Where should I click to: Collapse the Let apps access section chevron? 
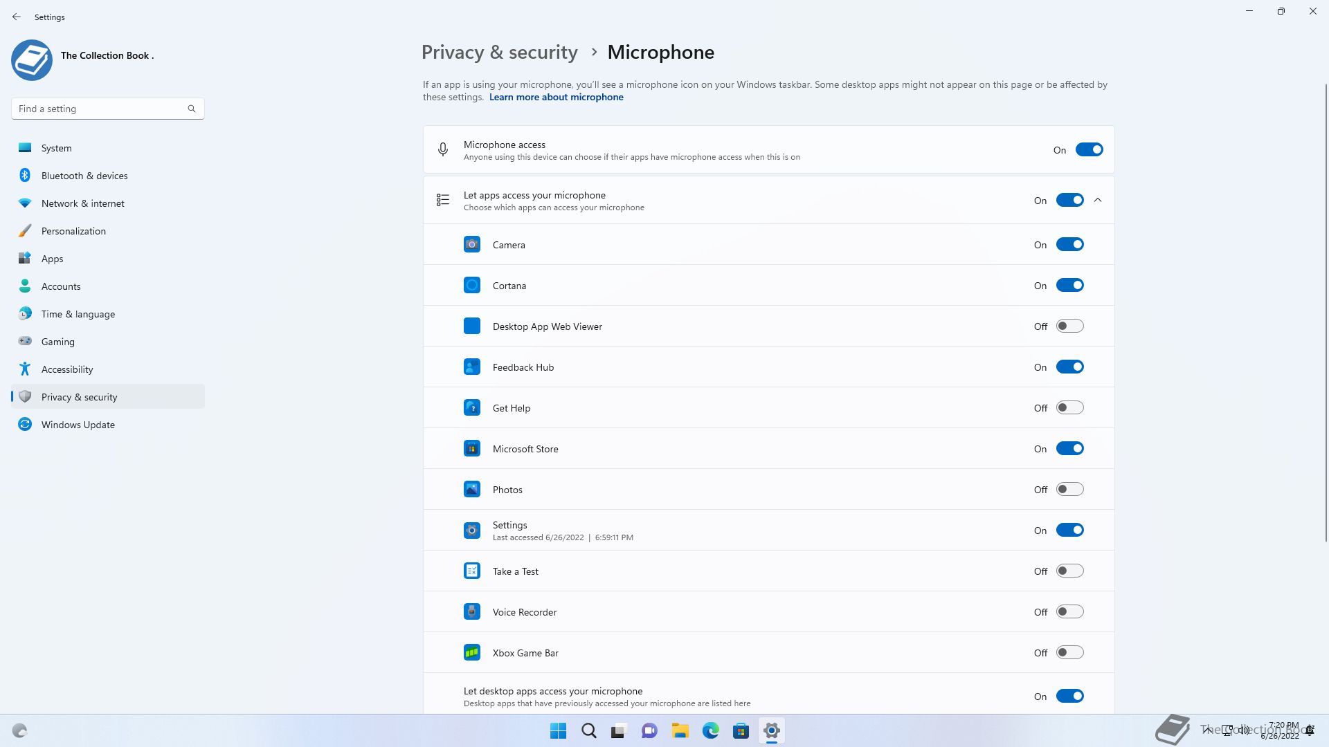(1098, 201)
